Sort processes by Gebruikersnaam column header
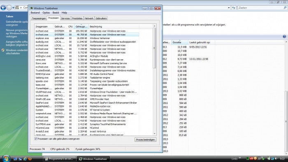288x162 pixels. [60, 27]
